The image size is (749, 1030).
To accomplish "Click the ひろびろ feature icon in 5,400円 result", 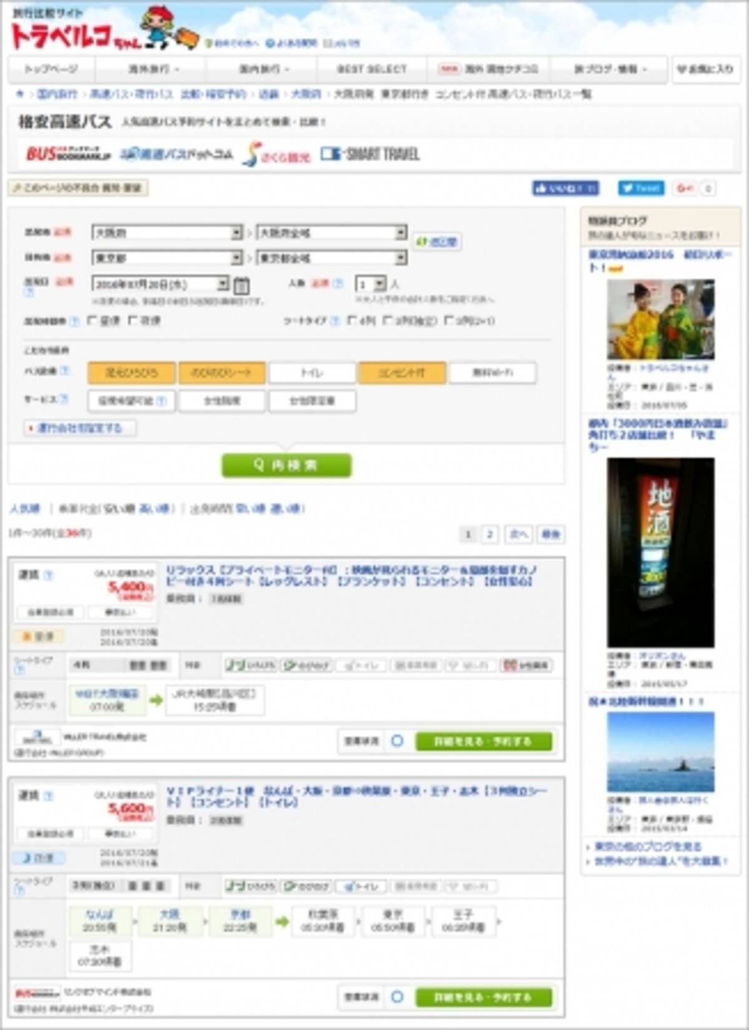I will (250, 666).
